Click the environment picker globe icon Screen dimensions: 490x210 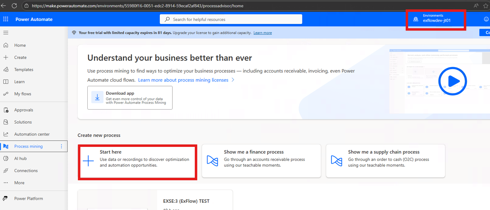[416, 19]
